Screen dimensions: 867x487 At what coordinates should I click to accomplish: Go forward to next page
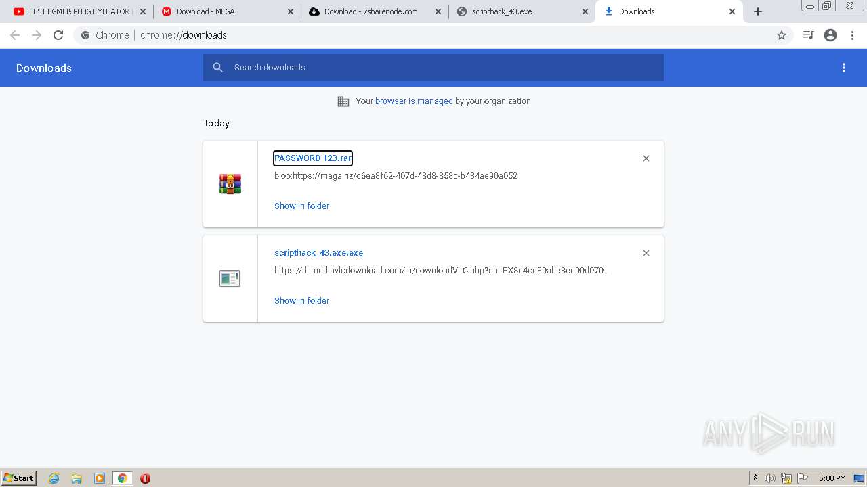pos(37,35)
